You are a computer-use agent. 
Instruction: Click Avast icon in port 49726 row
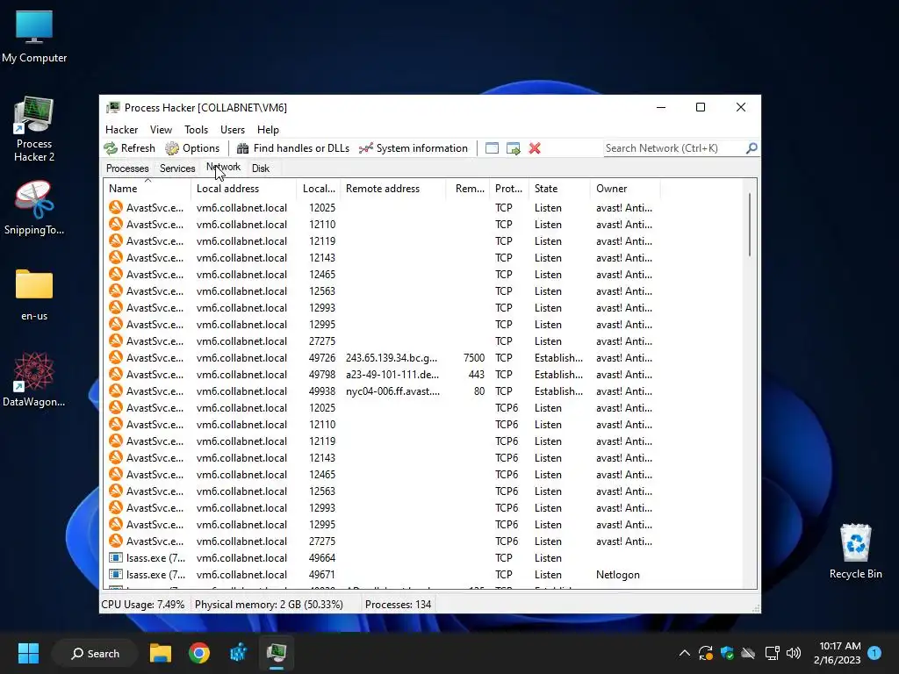pyautogui.click(x=116, y=358)
